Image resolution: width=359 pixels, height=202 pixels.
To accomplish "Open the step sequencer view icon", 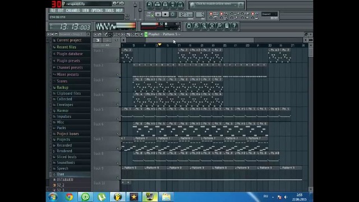I will (x=158, y=4).
